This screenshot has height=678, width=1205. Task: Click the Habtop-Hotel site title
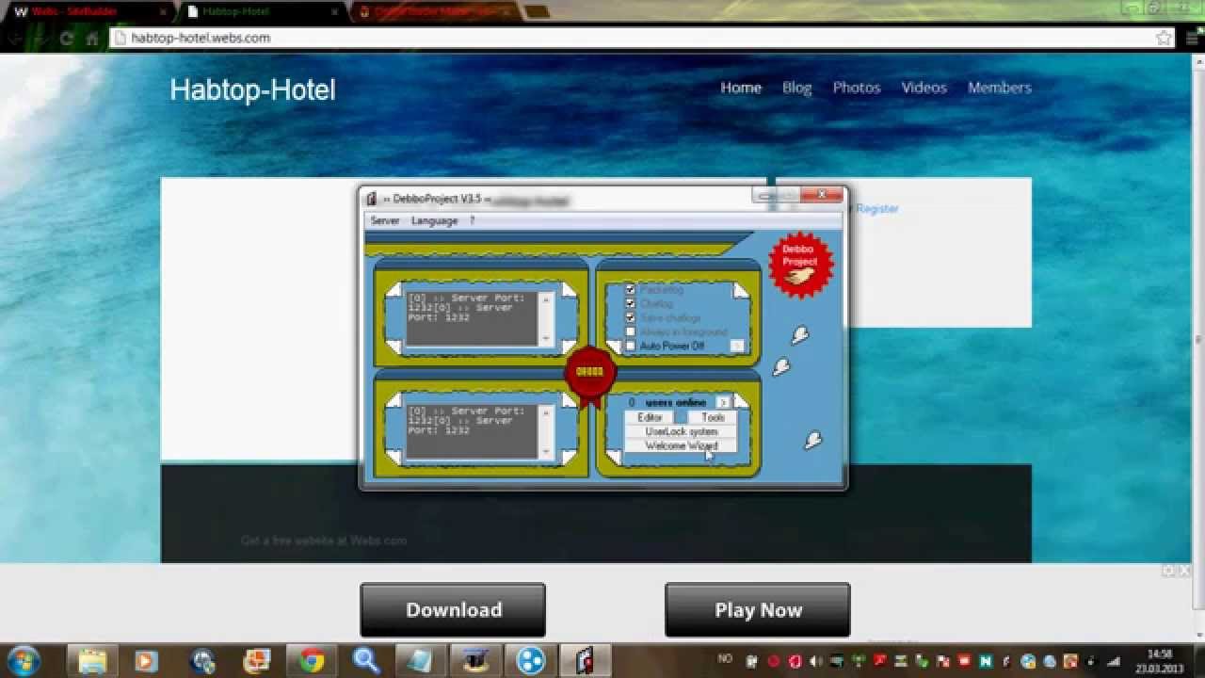252,89
